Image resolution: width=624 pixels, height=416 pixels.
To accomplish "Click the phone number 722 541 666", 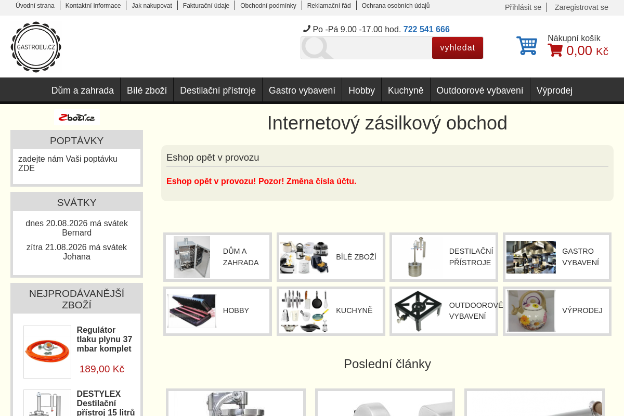I will [426, 29].
